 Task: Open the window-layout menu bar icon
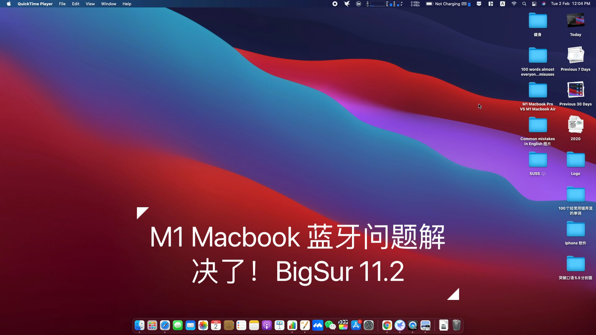(491, 4)
